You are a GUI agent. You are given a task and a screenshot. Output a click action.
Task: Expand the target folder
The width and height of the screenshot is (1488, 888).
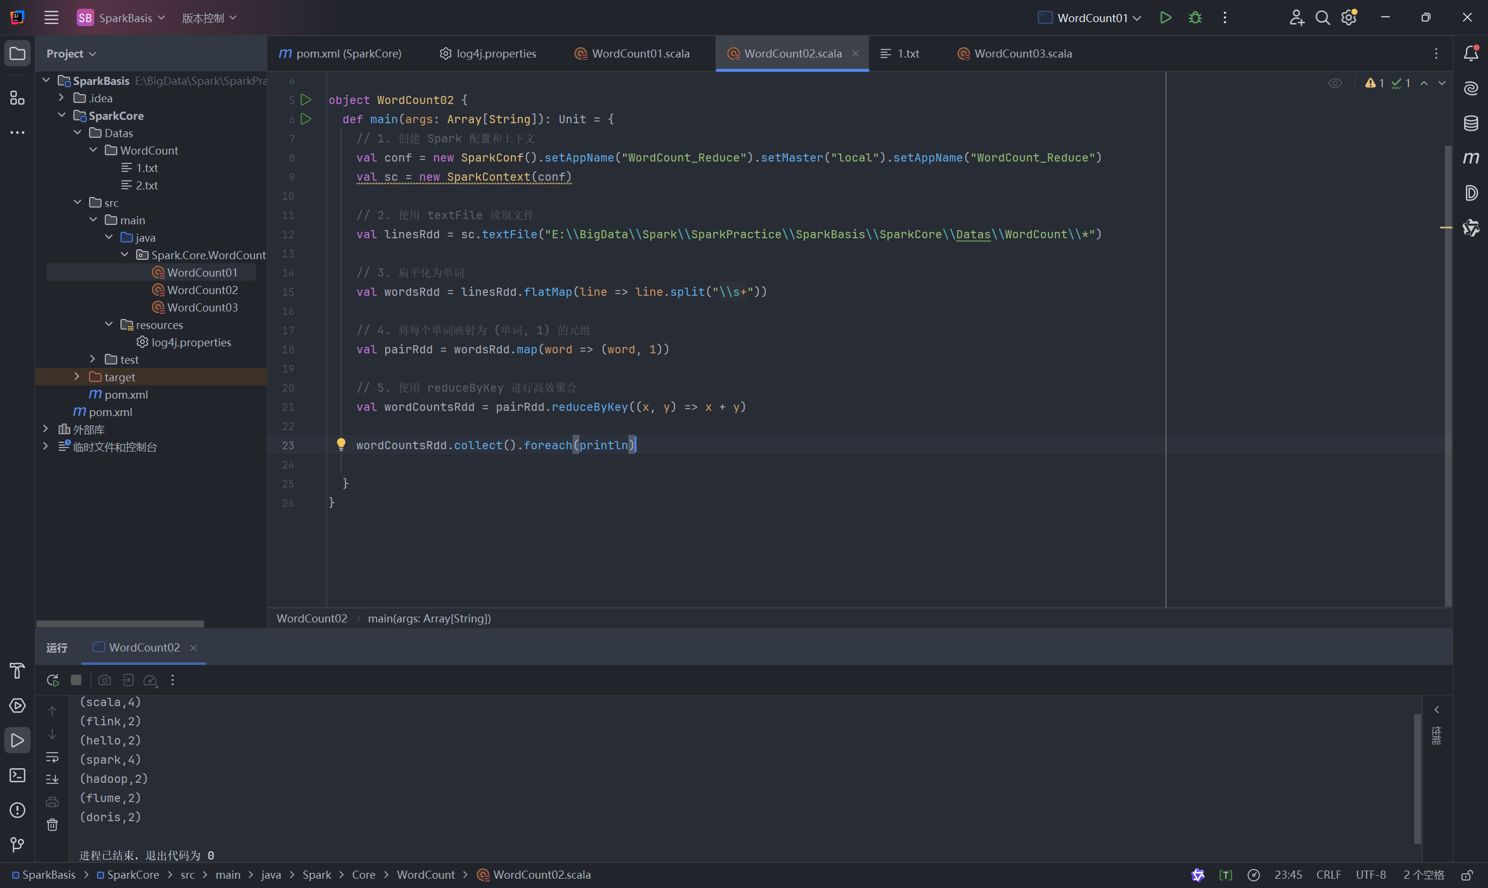(77, 377)
